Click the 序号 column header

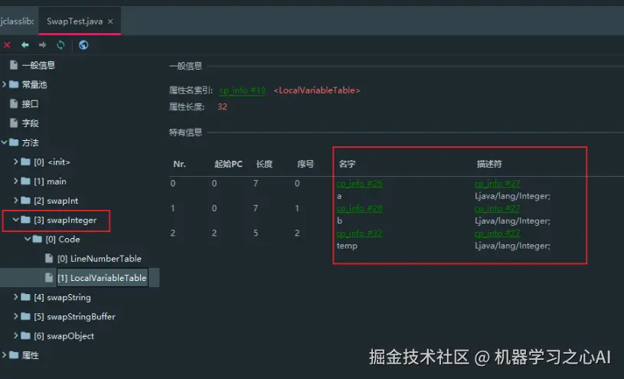click(x=305, y=164)
